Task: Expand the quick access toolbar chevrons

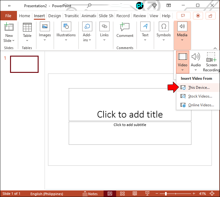Action: tap(9, 6)
